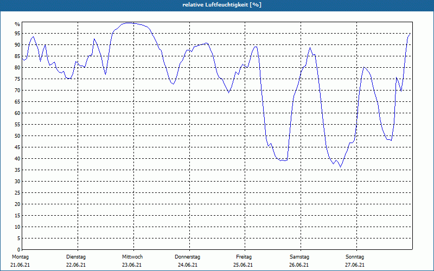This screenshot has height=271, width=434.
Task: Select the 'Dienstag' day label
Action: [76, 257]
